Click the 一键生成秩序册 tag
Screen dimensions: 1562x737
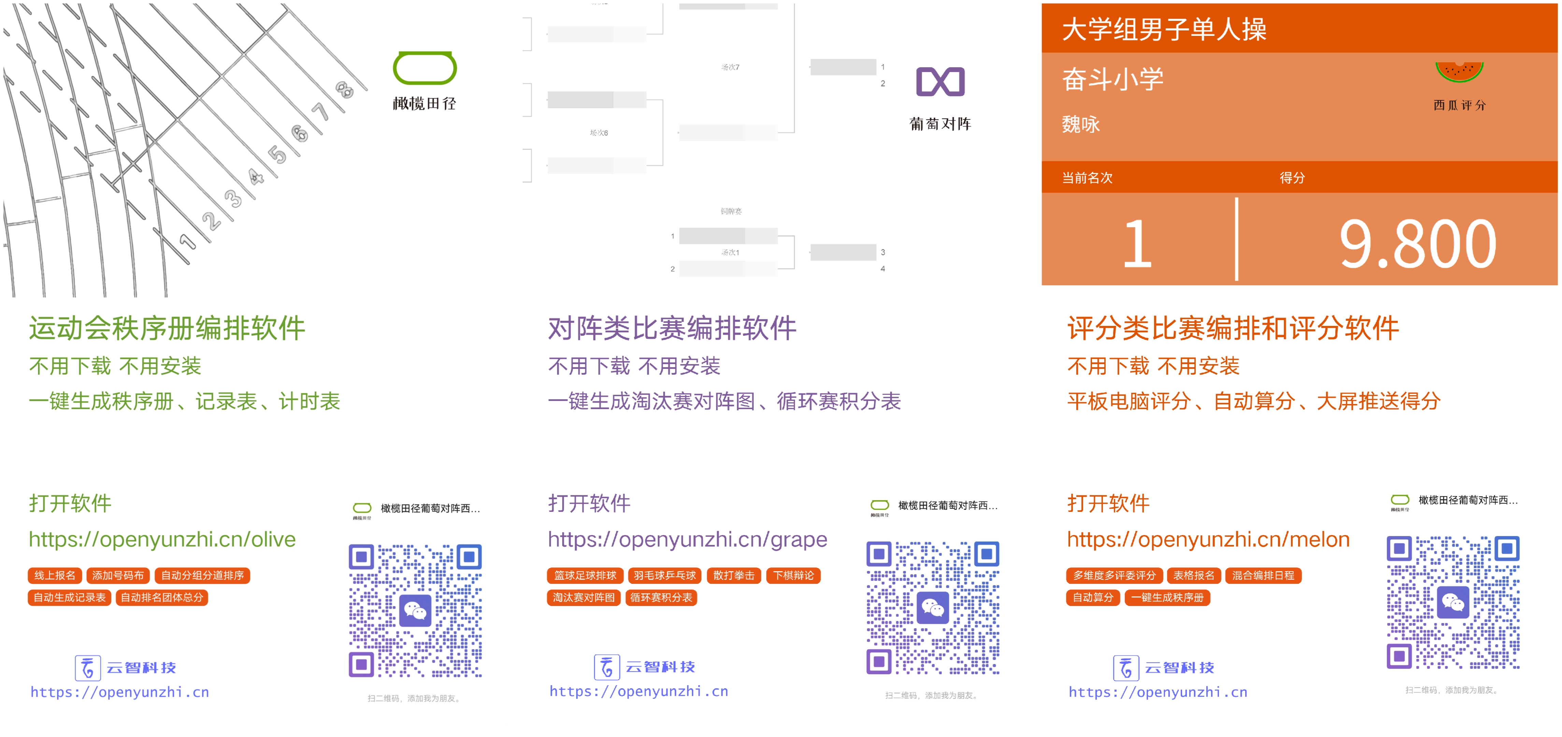coord(1167,597)
